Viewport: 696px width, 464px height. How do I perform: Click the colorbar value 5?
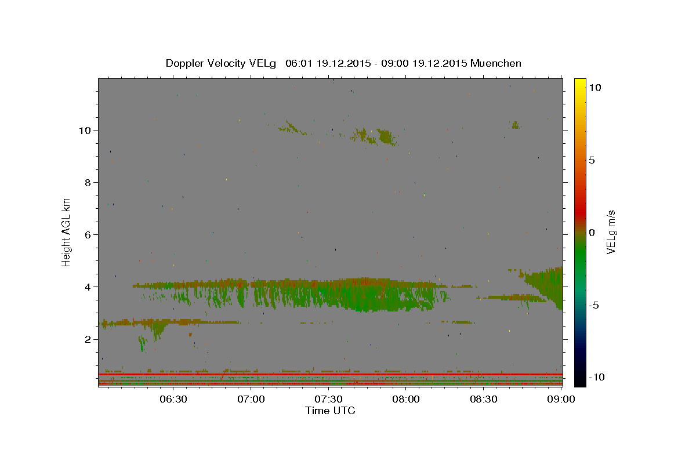(592, 160)
